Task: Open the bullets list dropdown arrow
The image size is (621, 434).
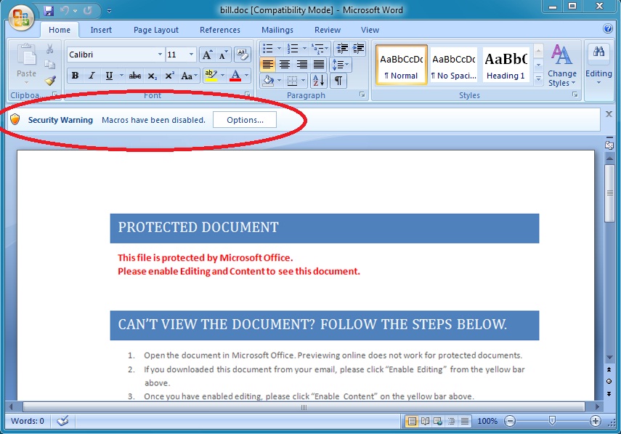Action: coord(279,49)
